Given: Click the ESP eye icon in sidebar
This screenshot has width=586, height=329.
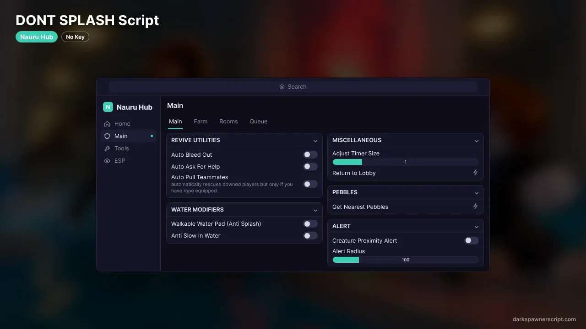Looking at the screenshot, I should pos(107,161).
